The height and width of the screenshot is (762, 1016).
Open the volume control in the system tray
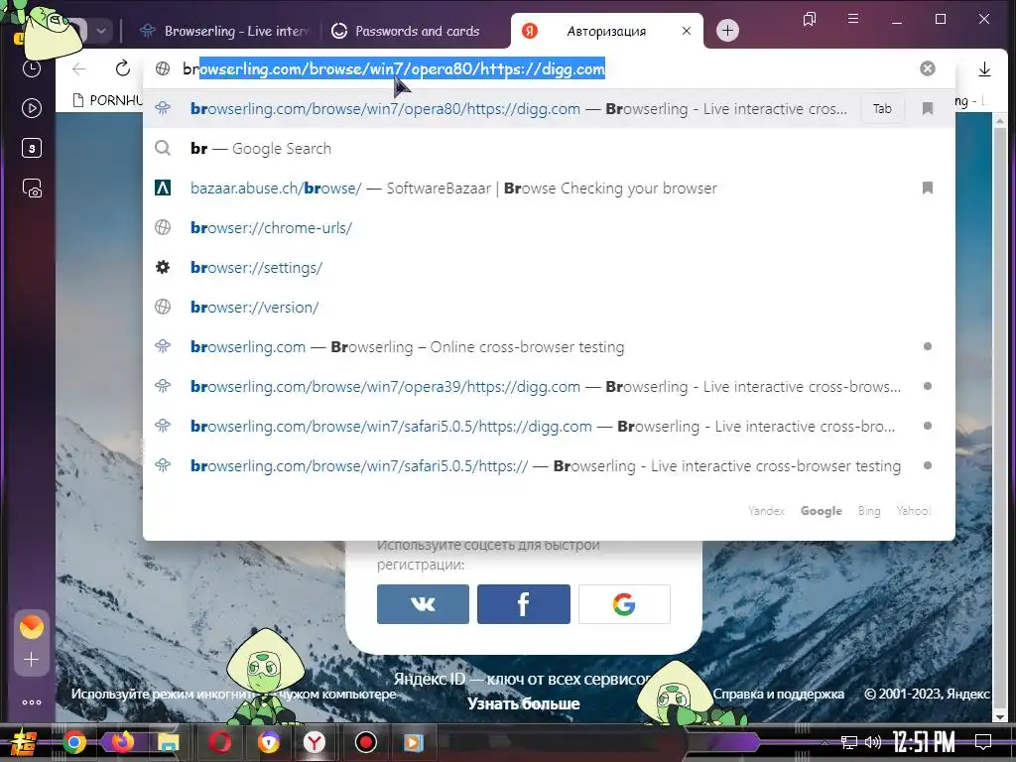tap(873, 742)
